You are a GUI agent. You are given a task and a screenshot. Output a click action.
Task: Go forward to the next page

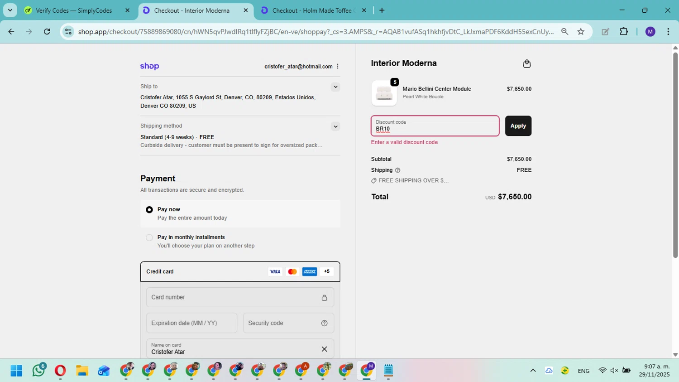[x=29, y=32]
